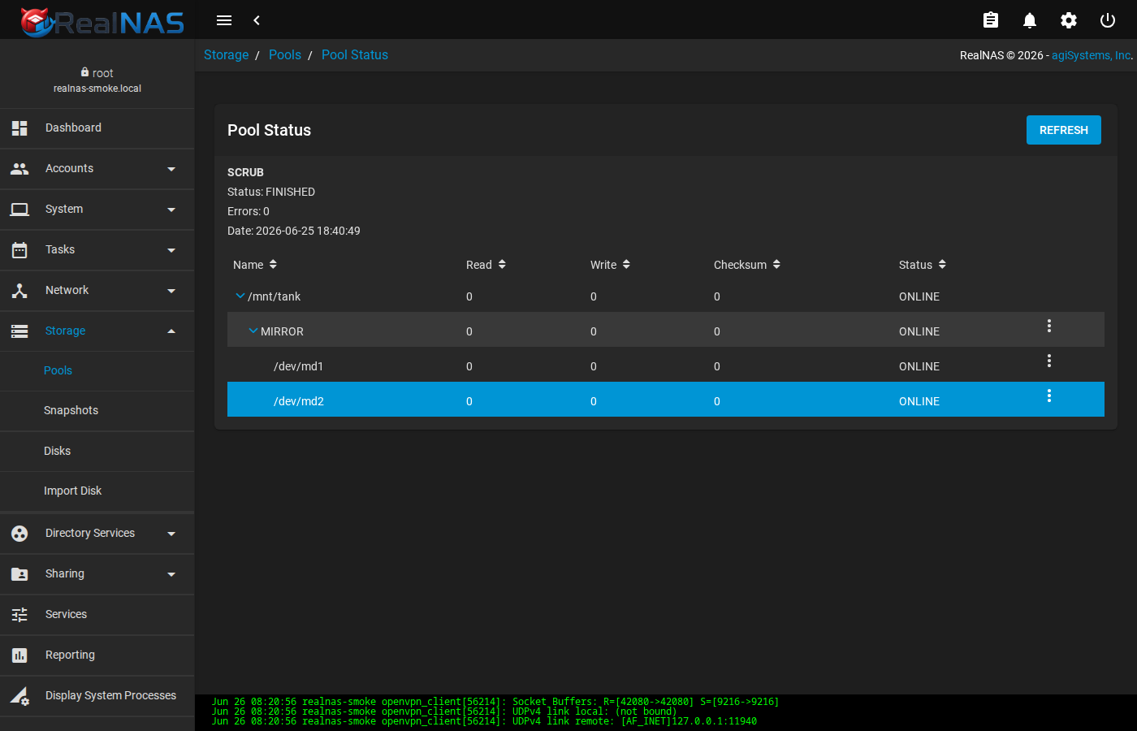The height and width of the screenshot is (731, 1137).
Task: Collapse sidebar with back chevron
Action: (x=257, y=20)
